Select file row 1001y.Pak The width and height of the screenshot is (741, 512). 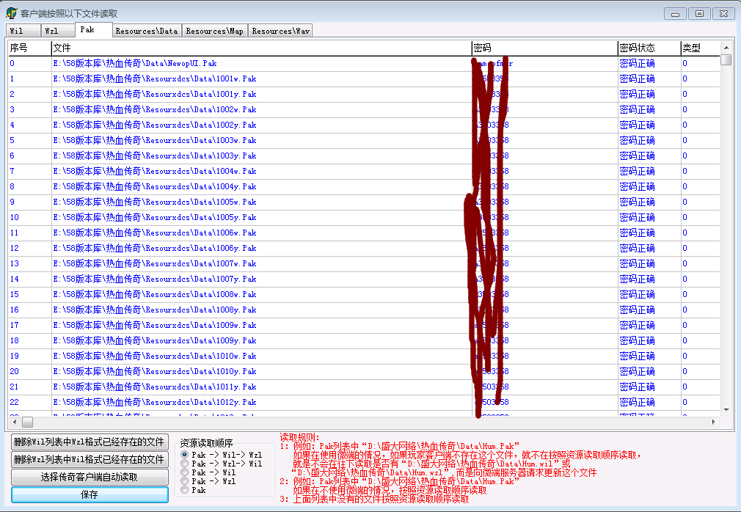point(364,94)
